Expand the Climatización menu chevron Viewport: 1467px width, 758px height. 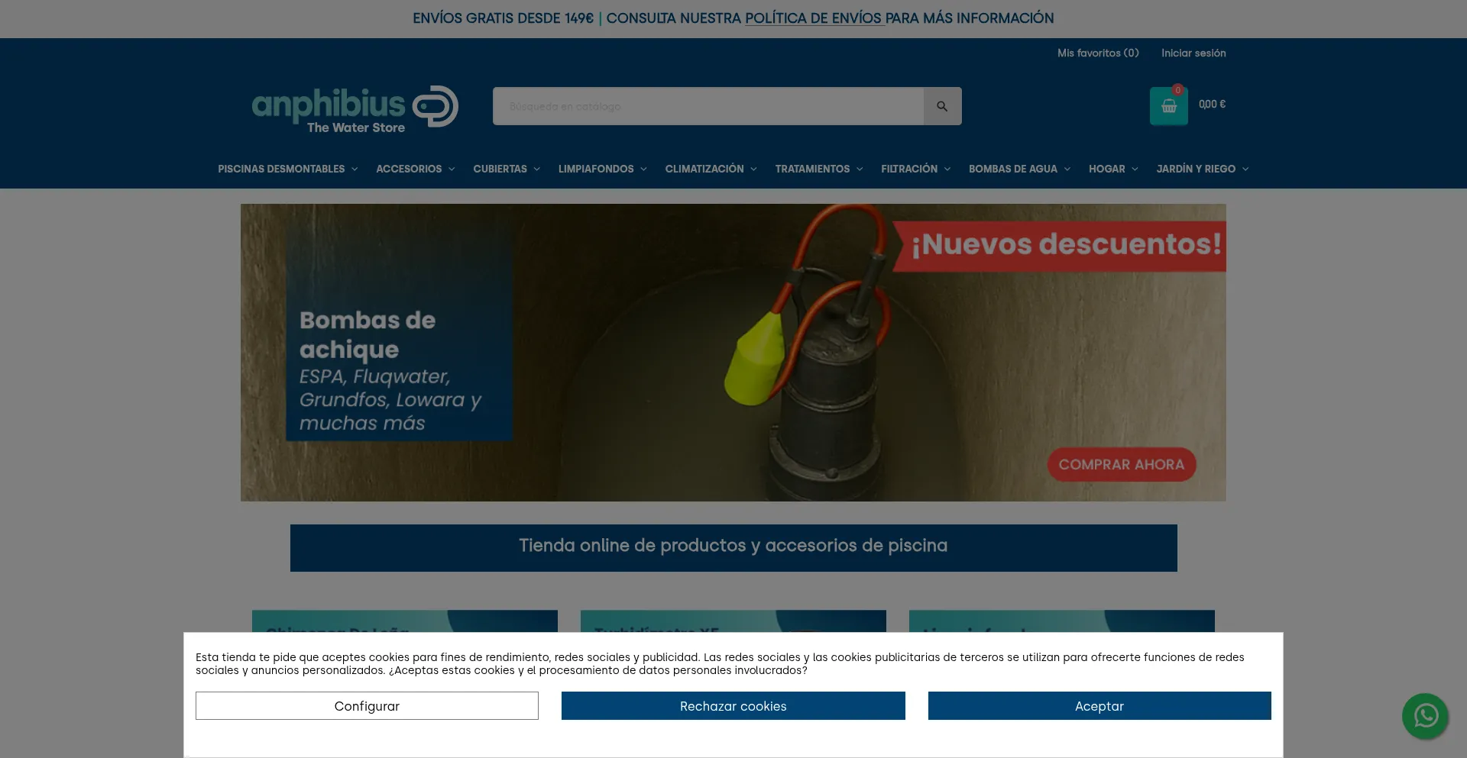coord(753,169)
